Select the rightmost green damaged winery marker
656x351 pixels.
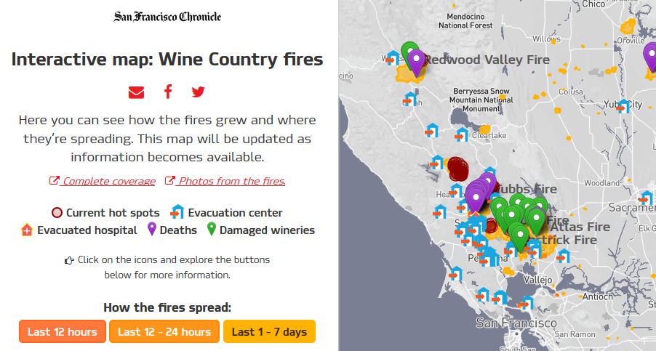coord(536,219)
